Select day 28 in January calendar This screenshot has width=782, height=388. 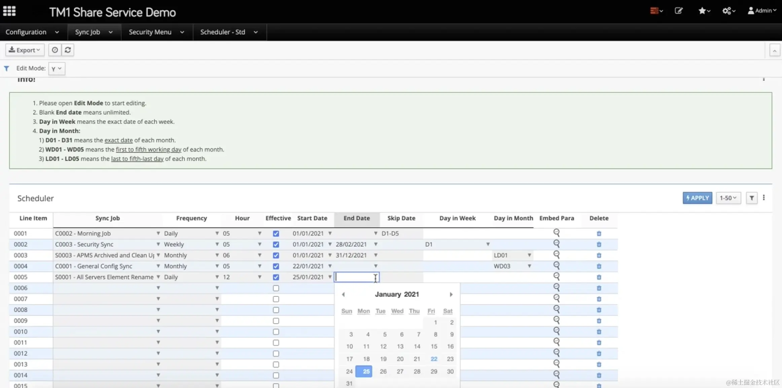point(417,371)
